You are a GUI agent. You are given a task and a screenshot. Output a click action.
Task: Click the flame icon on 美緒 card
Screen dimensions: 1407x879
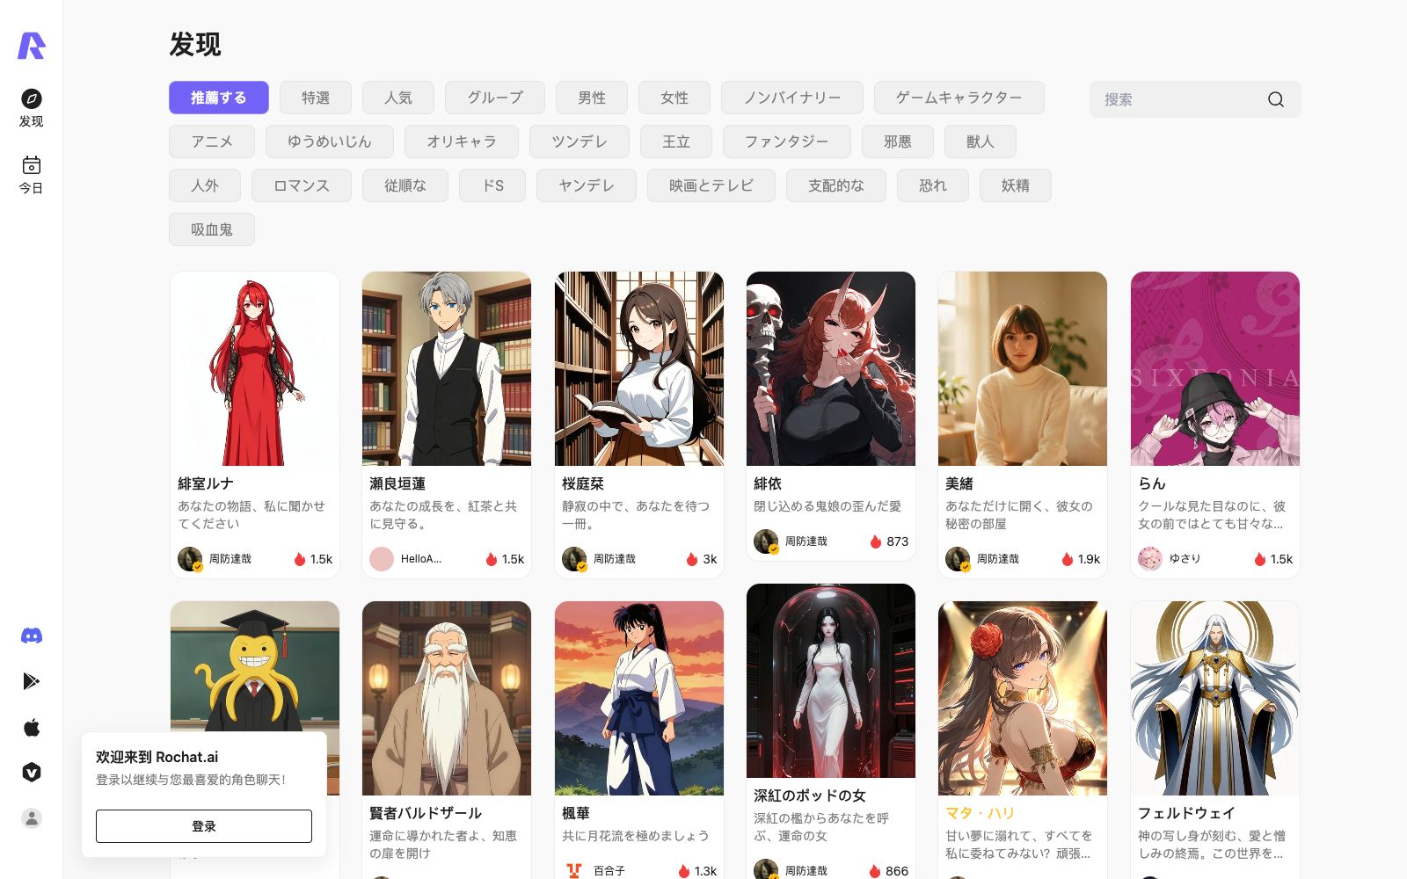click(1068, 559)
